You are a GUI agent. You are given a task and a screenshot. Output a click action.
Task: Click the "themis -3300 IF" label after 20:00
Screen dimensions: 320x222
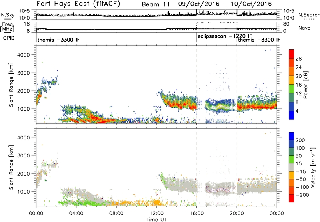pyautogui.click(x=259, y=40)
